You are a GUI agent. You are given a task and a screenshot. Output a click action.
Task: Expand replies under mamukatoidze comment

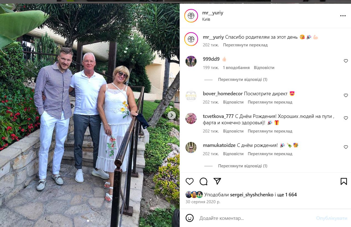point(242,166)
